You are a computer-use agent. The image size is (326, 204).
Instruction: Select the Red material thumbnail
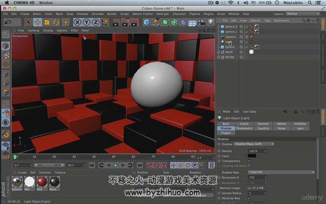(42, 182)
